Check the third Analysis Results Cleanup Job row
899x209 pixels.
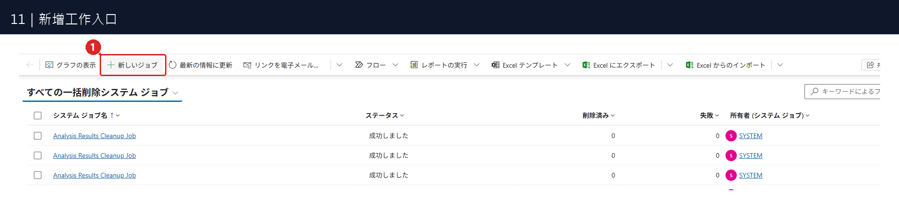pyautogui.click(x=38, y=175)
